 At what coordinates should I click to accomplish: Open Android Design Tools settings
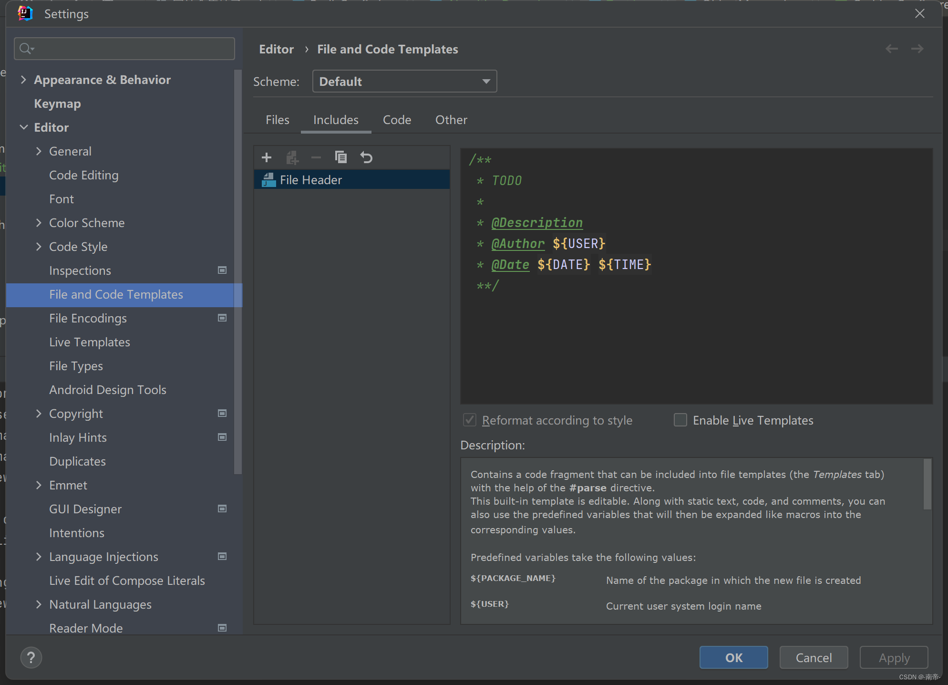coord(108,390)
